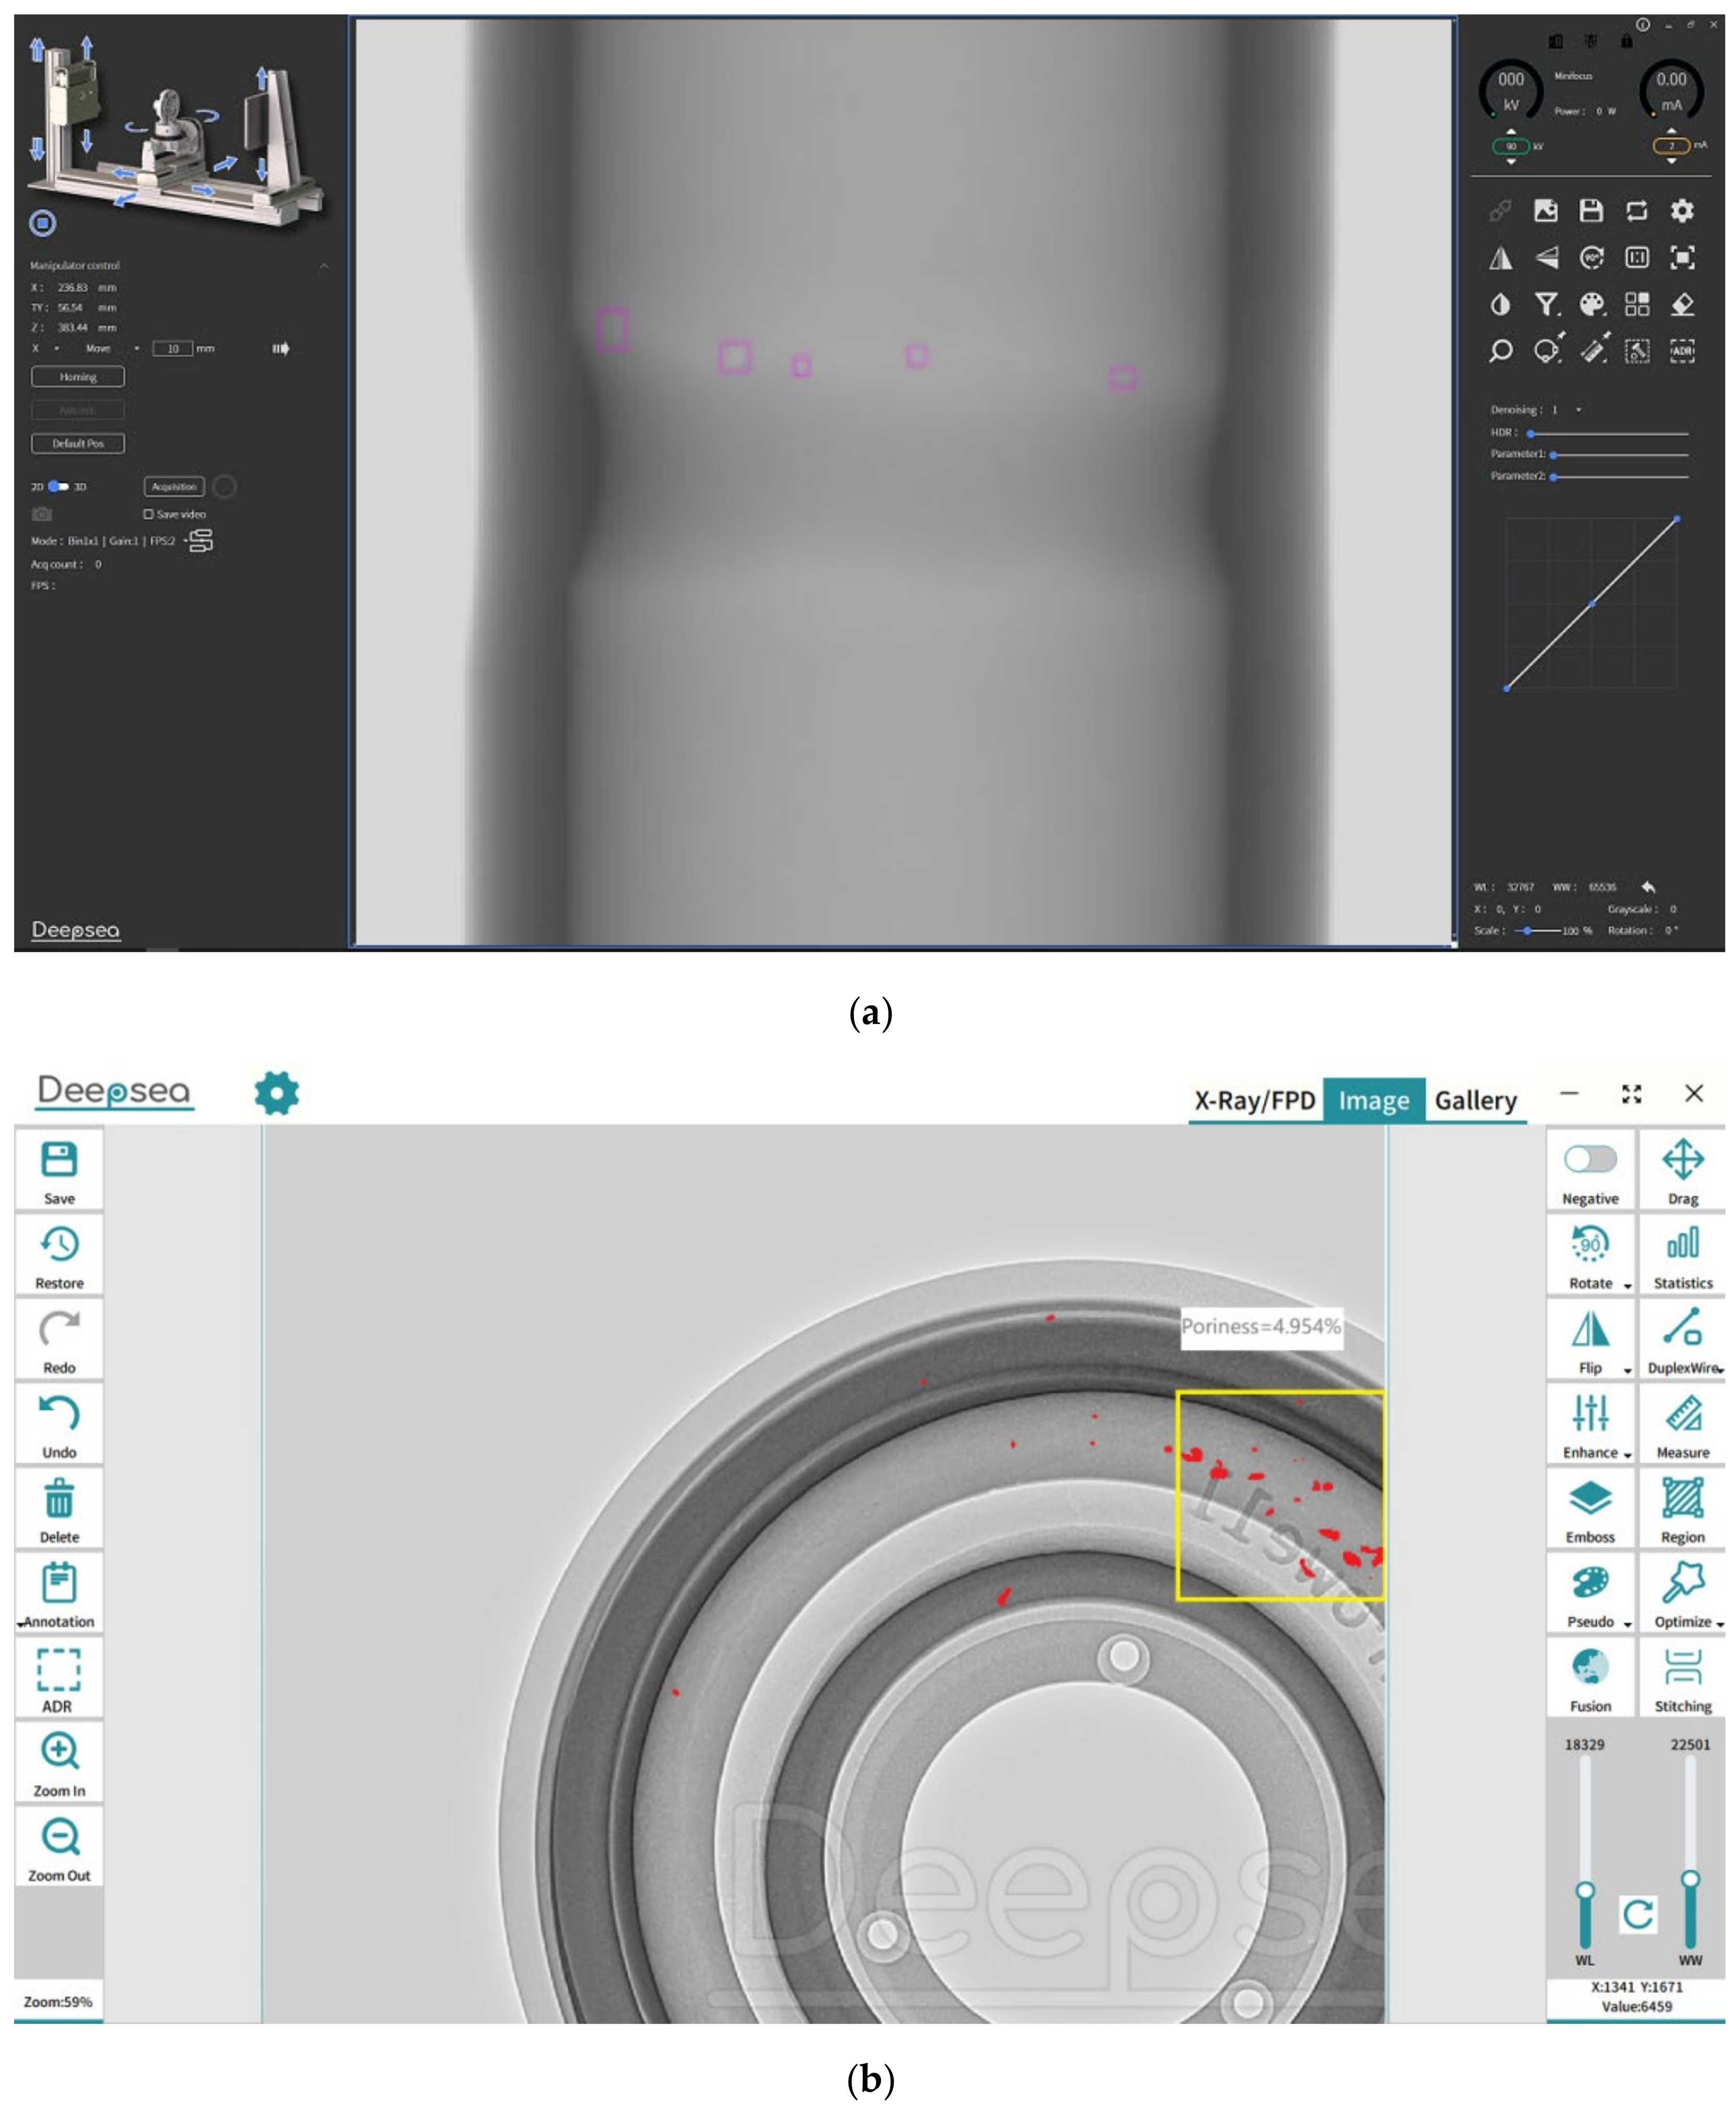Open the Pseudo color dropdown
Screen dimensions: 1736x2117
click(1627, 1625)
